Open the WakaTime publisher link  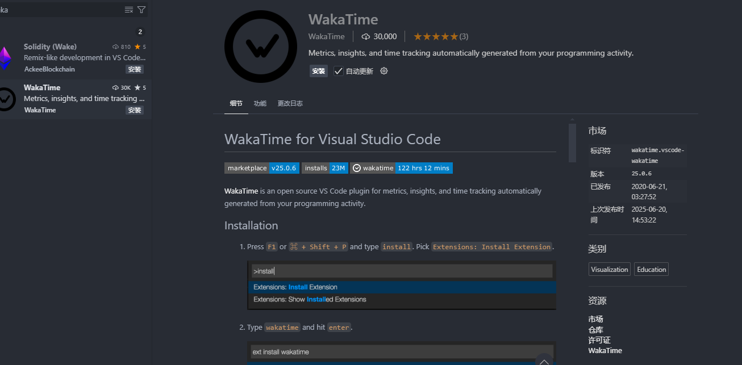coord(327,36)
